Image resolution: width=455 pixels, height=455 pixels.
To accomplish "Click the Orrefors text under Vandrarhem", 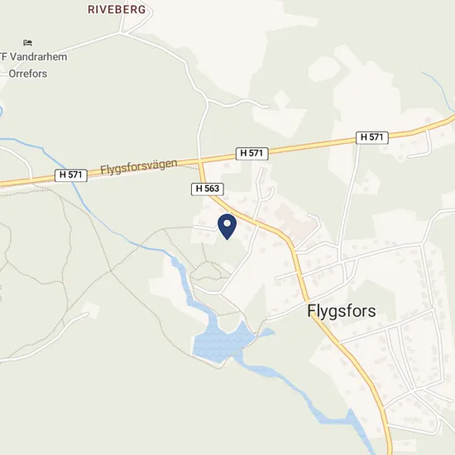I will (28, 74).
